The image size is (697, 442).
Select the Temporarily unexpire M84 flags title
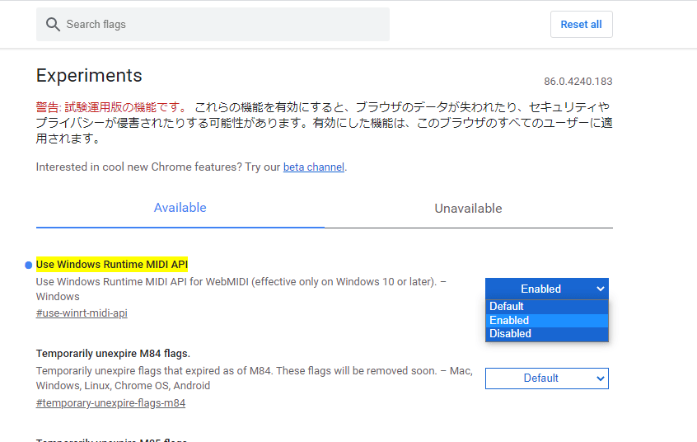point(113,354)
